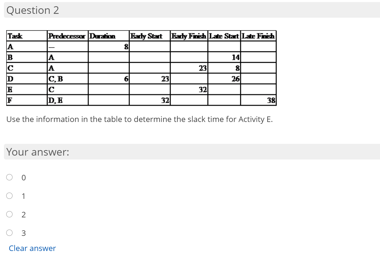Click the Early Start column header
The height and width of the screenshot is (258, 380).
tap(147, 36)
